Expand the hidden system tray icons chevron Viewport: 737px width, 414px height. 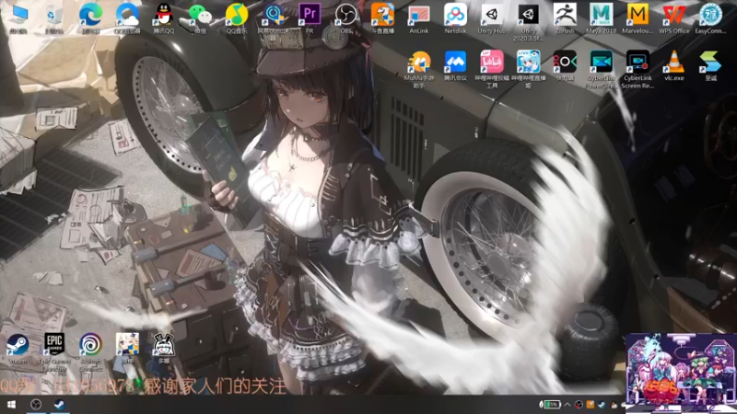(x=567, y=405)
